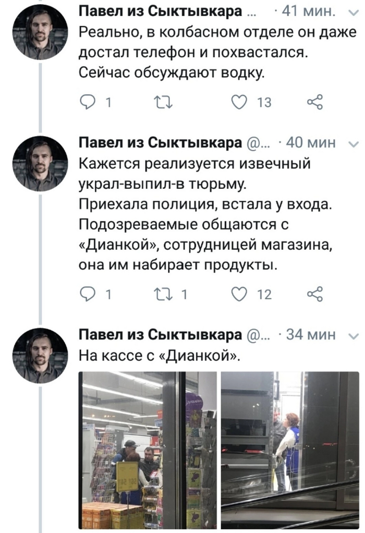
Task: Open the author avatar of the third tweet
Action: point(40,356)
